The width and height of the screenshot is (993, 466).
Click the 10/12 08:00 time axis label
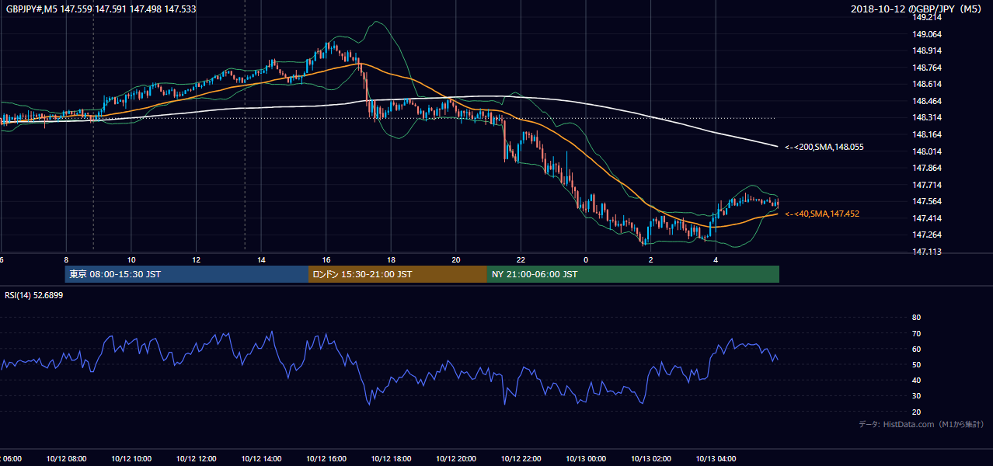(66, 459)
